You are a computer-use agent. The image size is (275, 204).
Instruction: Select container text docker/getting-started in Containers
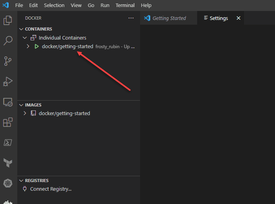tap(67, 47)
